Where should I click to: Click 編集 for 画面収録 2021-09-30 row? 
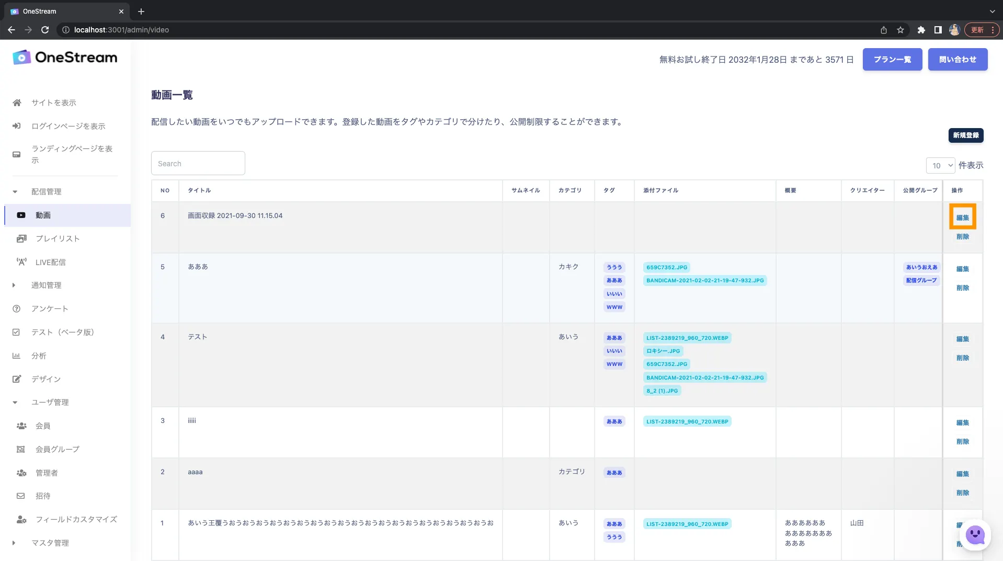click(x=962, y=217)
